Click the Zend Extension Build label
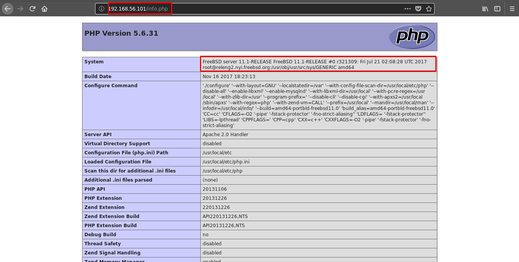 (x=112, y=217)
